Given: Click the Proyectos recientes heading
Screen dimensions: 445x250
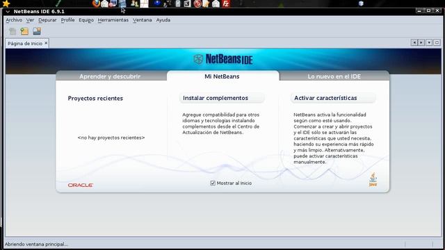Looking at the screenshot, I should pyautogui.click(x=95, y=99).
